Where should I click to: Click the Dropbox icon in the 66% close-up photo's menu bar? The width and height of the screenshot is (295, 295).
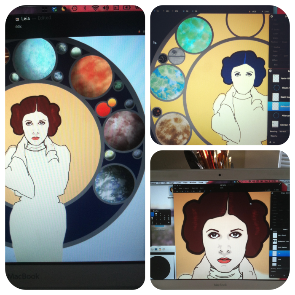(54, 9)
